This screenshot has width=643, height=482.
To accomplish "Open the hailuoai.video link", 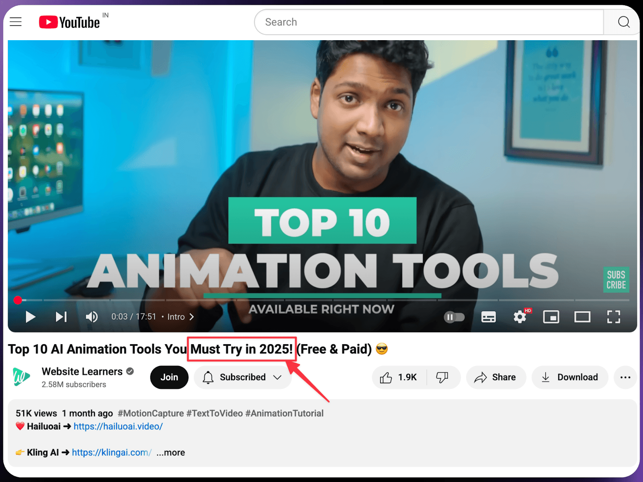I will pyautogui.click(x=118, y=426).
